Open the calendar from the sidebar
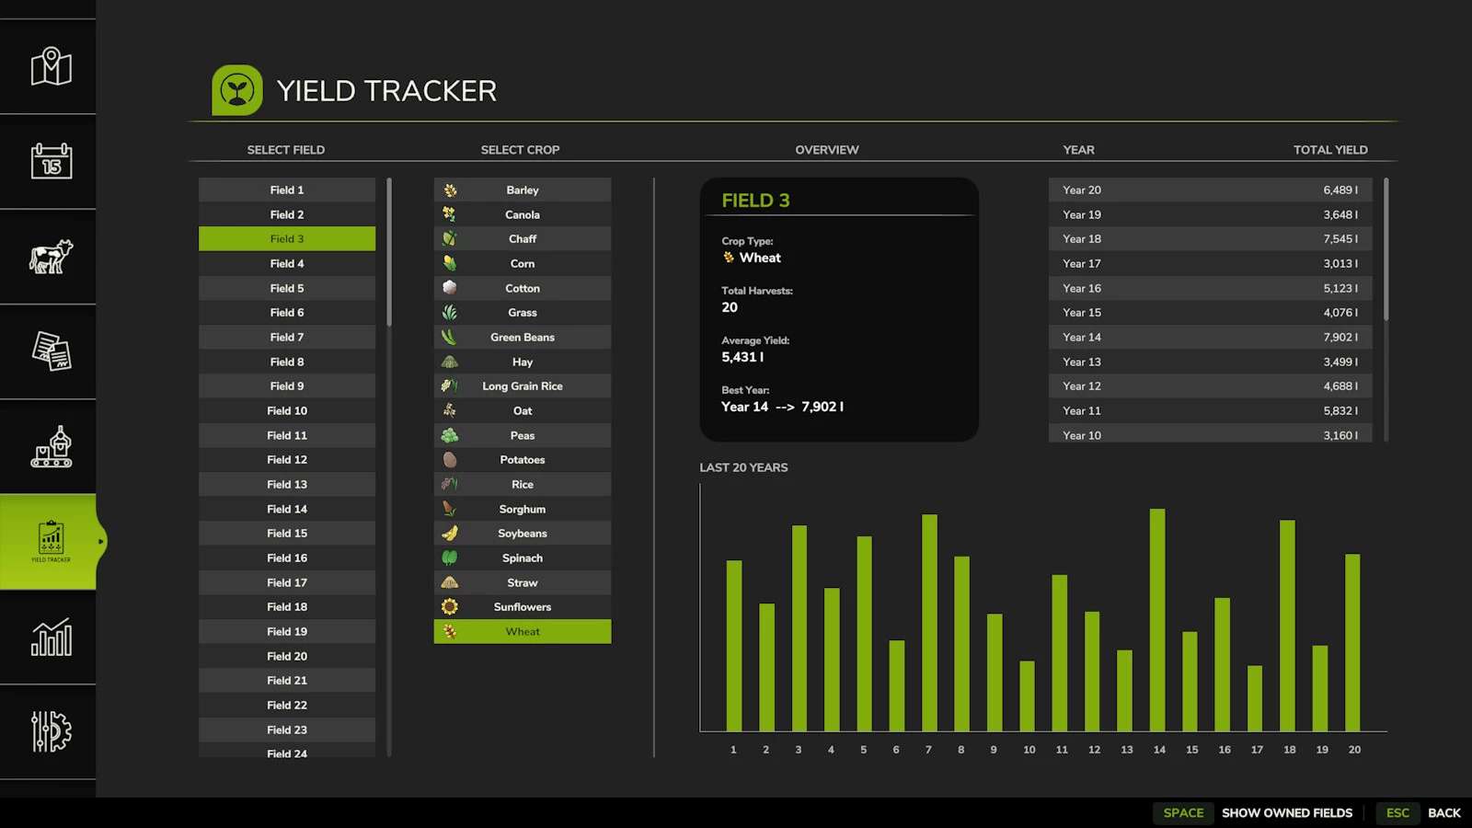The image size is (1472, 828). (x=49, y=162)
